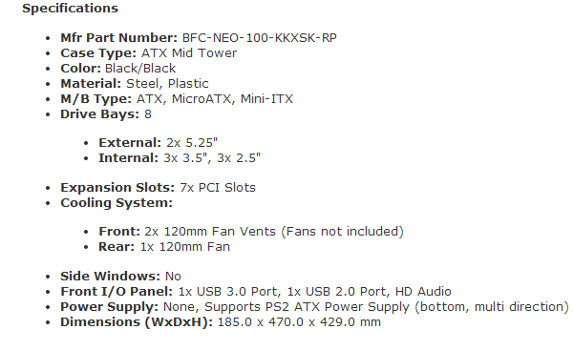Click the Expansion Slots label
573x350 pixels.
(117, 188)
